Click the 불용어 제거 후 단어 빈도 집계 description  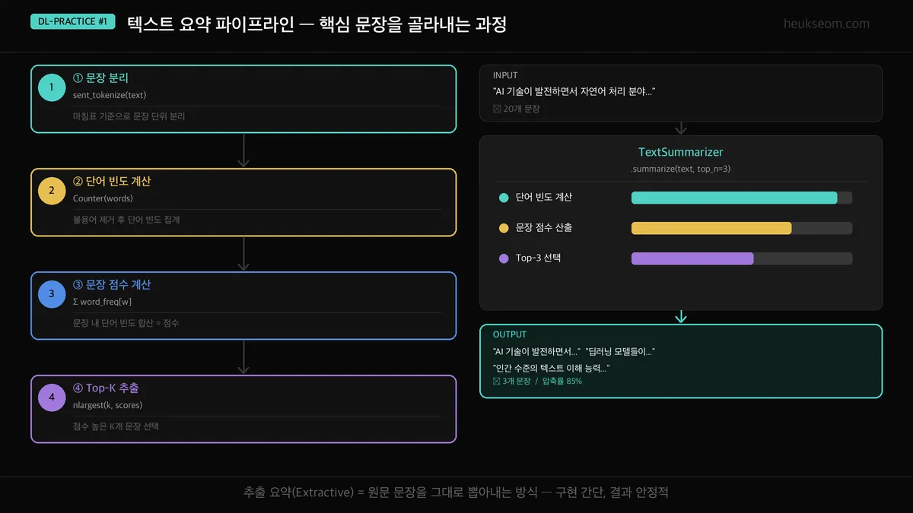pos(126,220)
